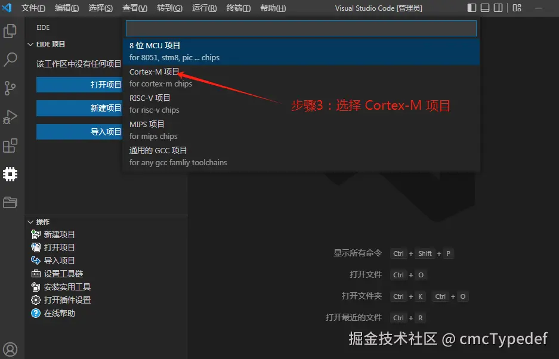Image resolution: width=559 pixels, height=359 pixels.
Task: Click the 'for risc-v chips' description
Action: 154,110
